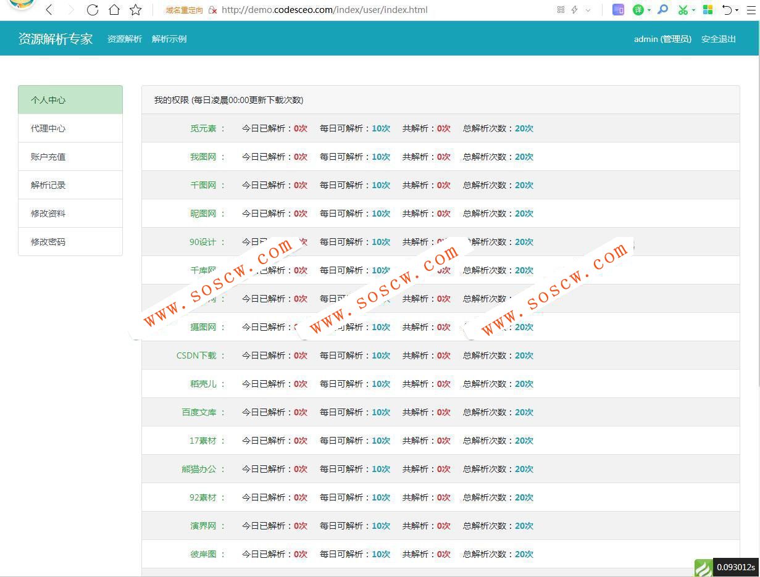Expand the address bar dropdown chevron

point(588,10)
